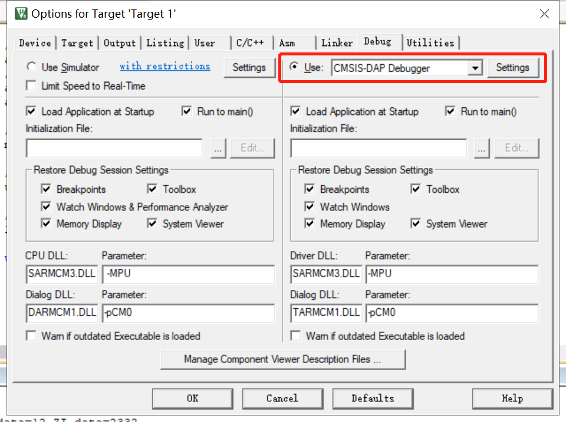The width and height of the screenshot is (566, 422).
Task: Browse for simulator initialization file
Action: tap(218, 149)
